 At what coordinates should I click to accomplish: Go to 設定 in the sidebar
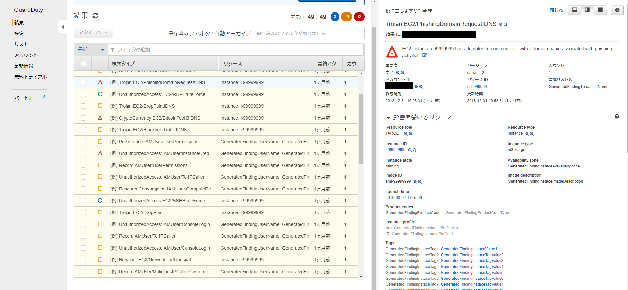(19, 33)
